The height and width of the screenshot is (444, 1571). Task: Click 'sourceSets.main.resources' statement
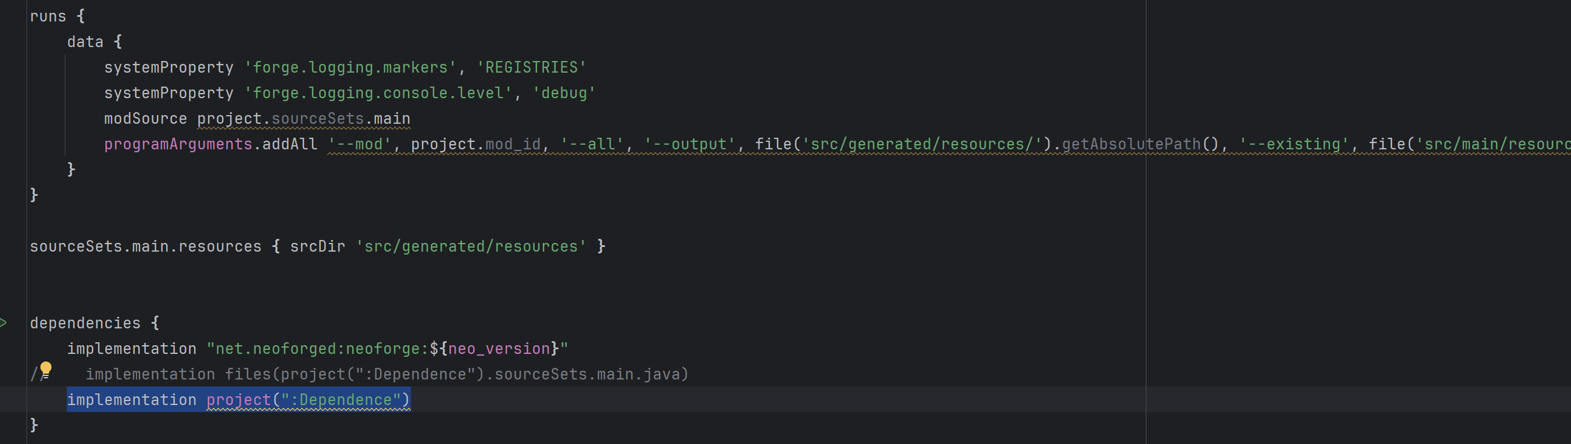146,246
